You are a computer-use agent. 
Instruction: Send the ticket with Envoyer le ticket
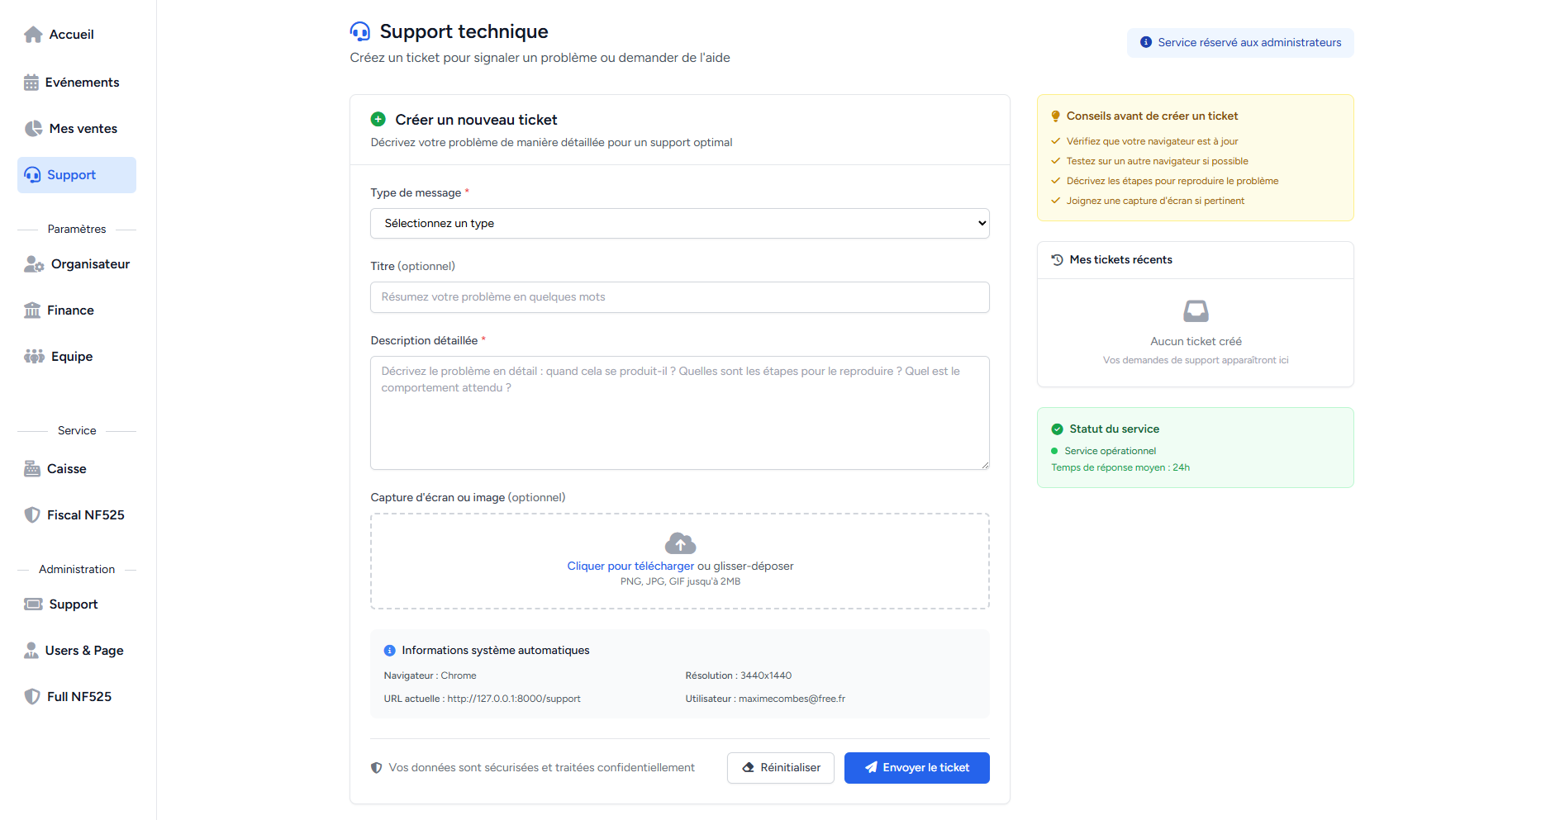pyautogui.click(x=917, y=768)
